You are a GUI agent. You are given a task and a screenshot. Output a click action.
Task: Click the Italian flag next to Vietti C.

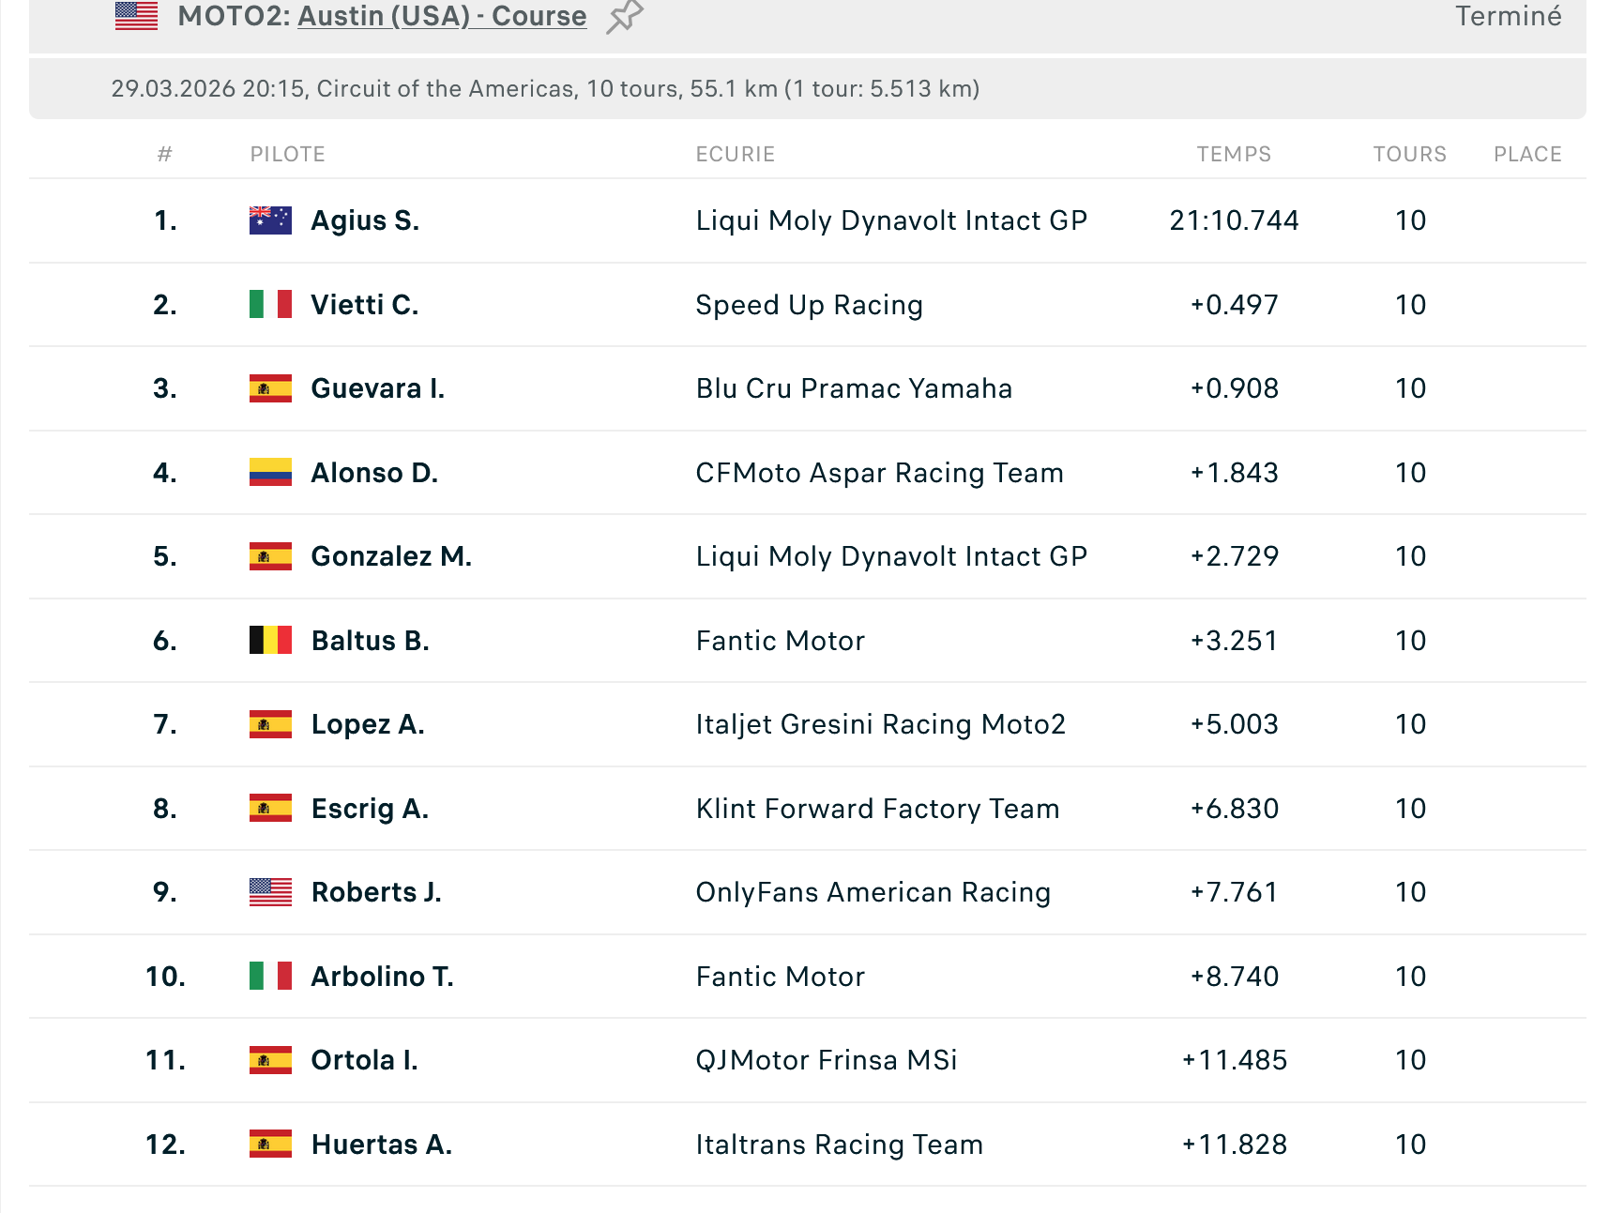click(270, 305)
